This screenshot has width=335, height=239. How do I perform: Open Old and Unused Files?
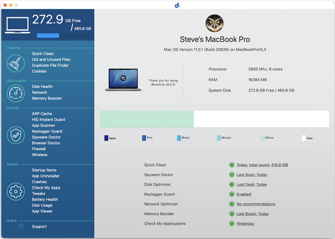pos(51,59)
